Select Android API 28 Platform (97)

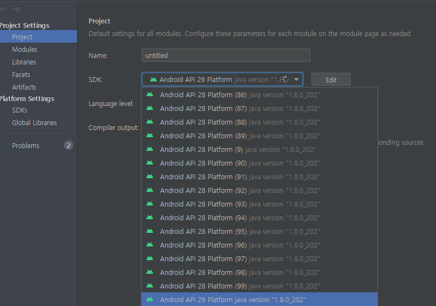coord(260,258)
